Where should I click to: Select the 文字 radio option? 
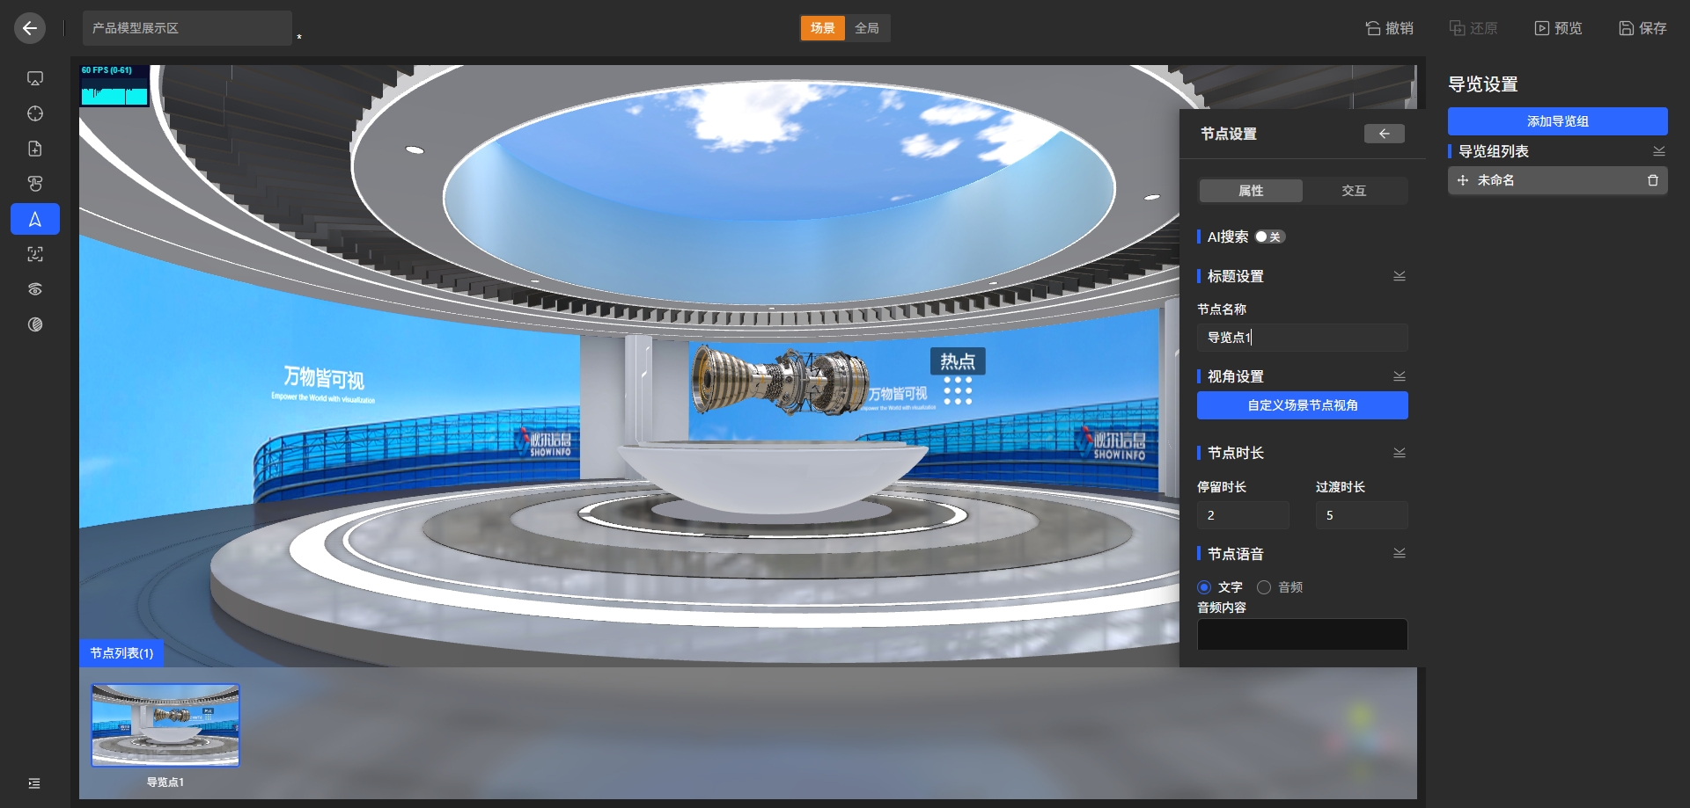click(x=1204, y=587)
